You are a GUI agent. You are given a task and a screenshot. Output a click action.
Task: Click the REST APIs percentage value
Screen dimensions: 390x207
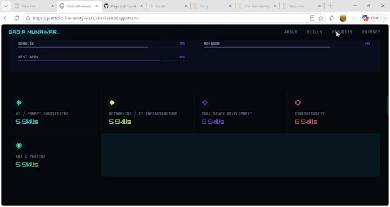(x=182, y=57)
